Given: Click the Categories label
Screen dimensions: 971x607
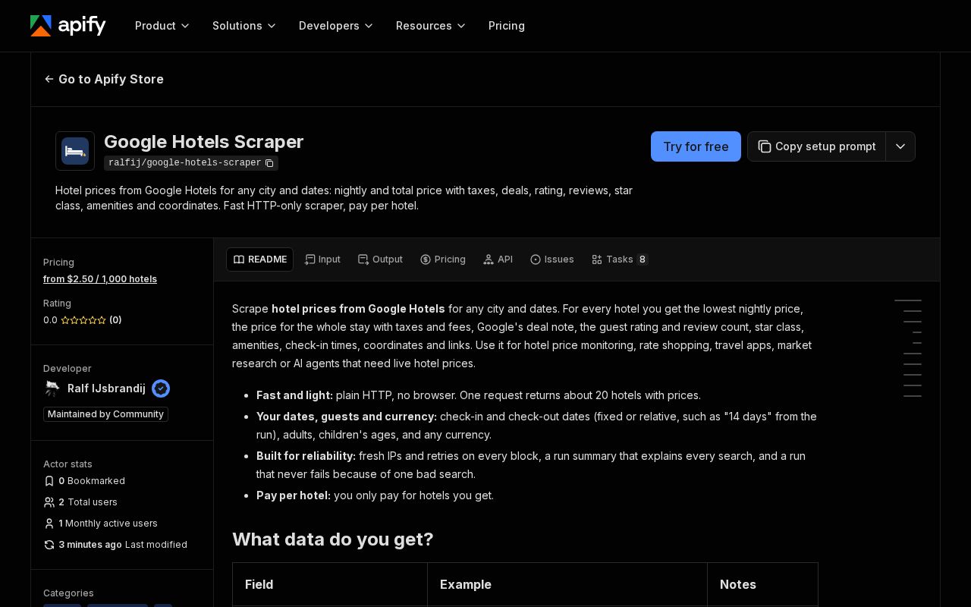Looking at the screenshot, I should tap(68, 593).
